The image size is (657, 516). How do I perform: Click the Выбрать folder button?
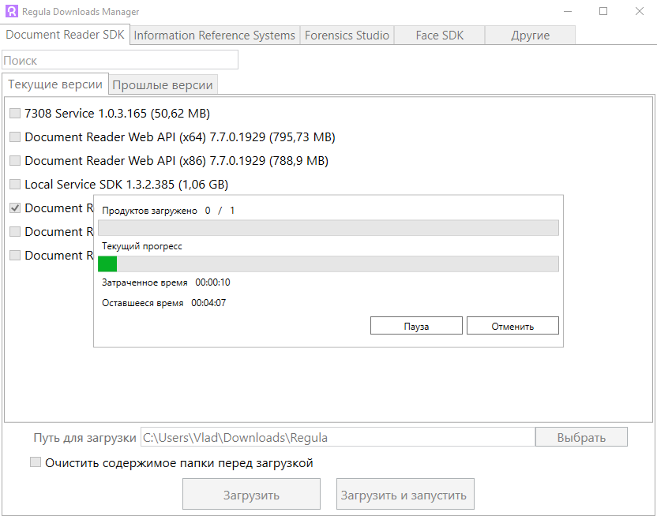[x=581, y=437]
